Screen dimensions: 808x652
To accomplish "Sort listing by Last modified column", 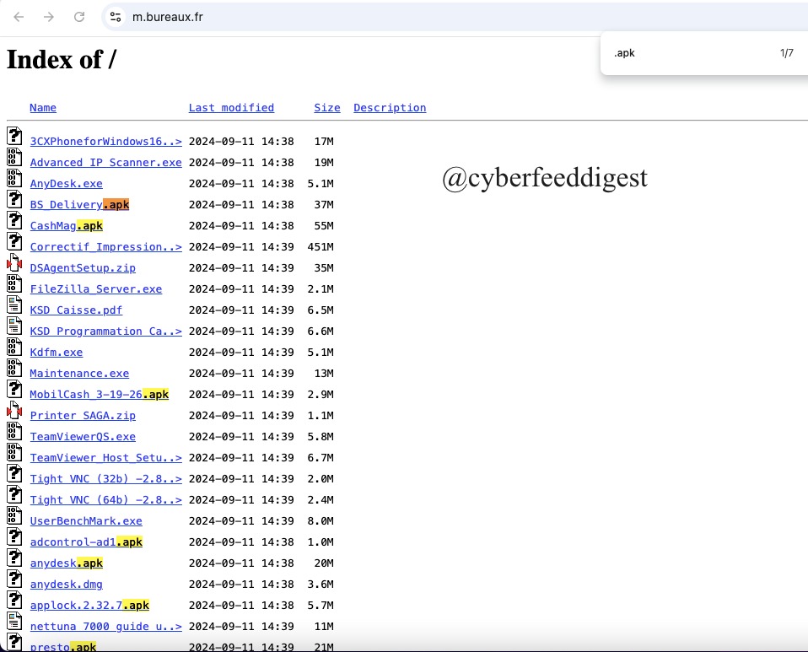I will (x=231, y=108).
